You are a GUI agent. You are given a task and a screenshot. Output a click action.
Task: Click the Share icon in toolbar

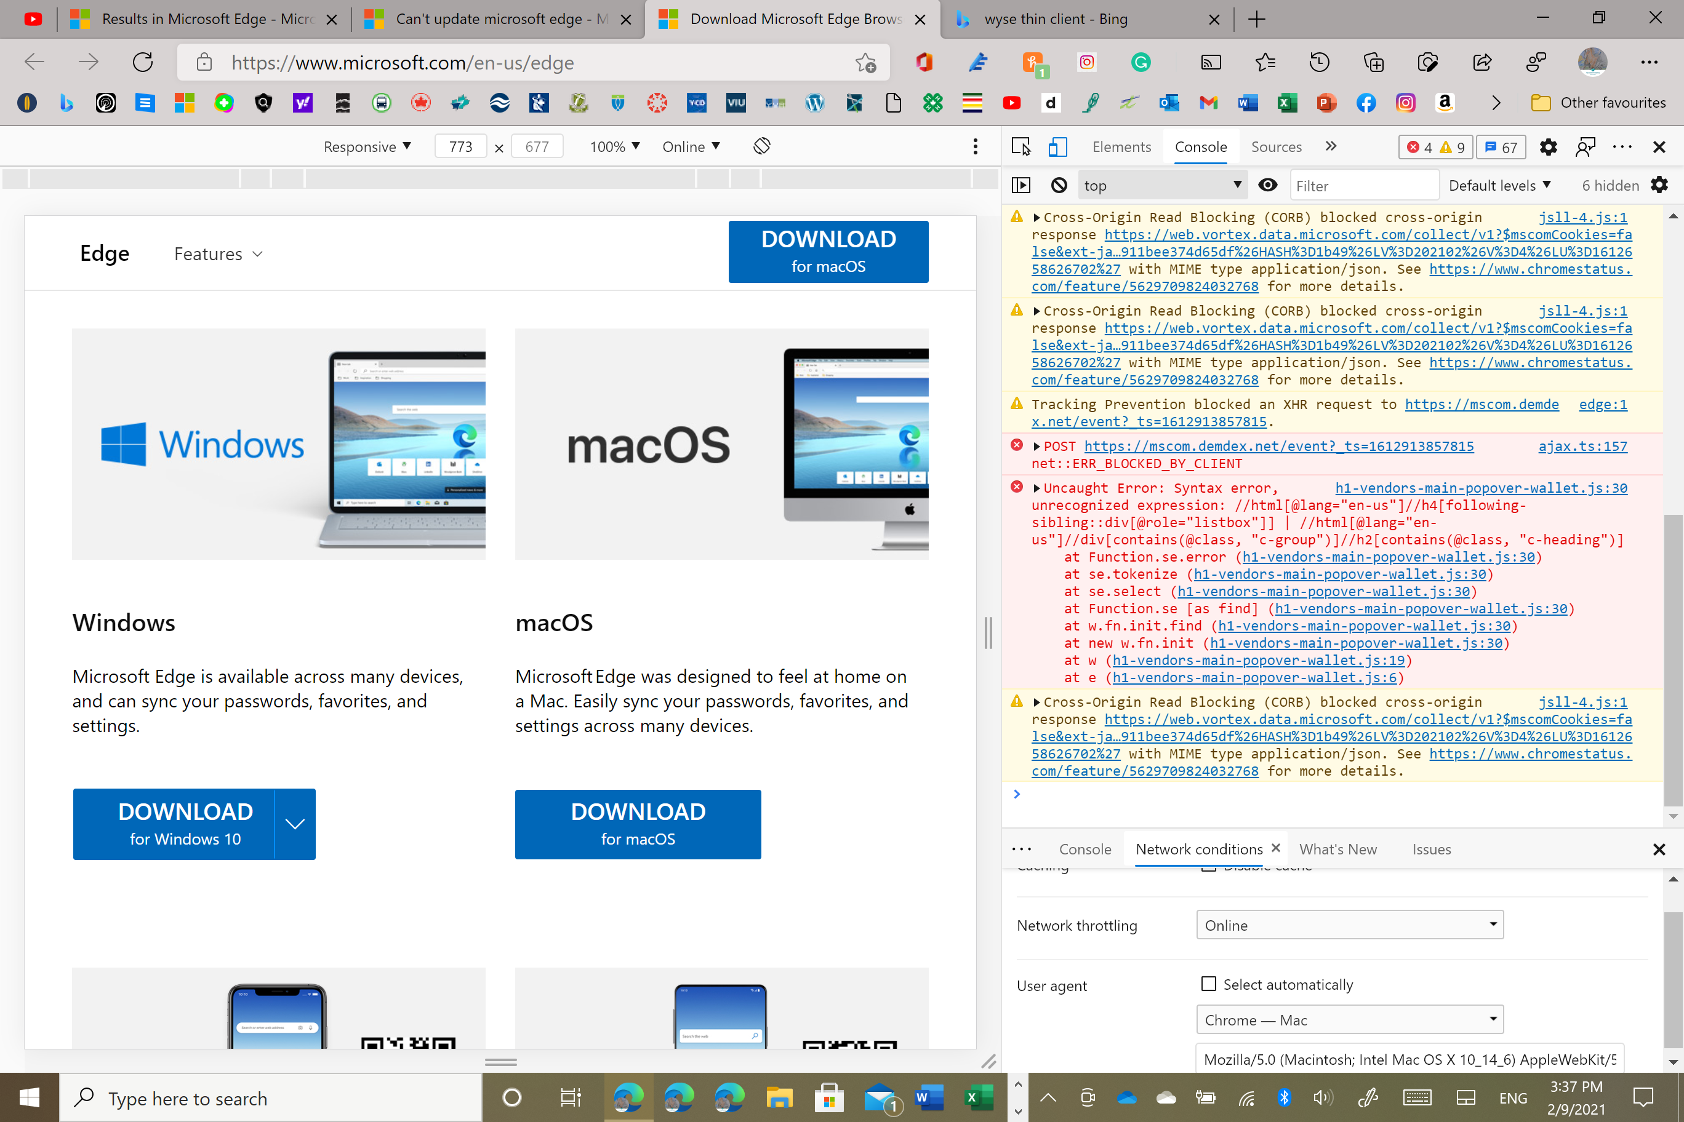coord(1482,62)
